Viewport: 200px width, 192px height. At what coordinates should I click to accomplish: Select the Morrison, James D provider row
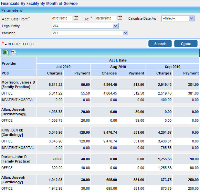click(x=18, y=85)
